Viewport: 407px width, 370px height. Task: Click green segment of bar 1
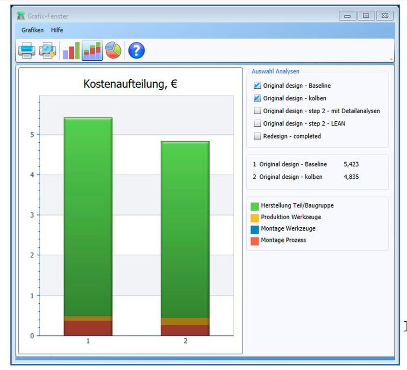coord(88,217)
